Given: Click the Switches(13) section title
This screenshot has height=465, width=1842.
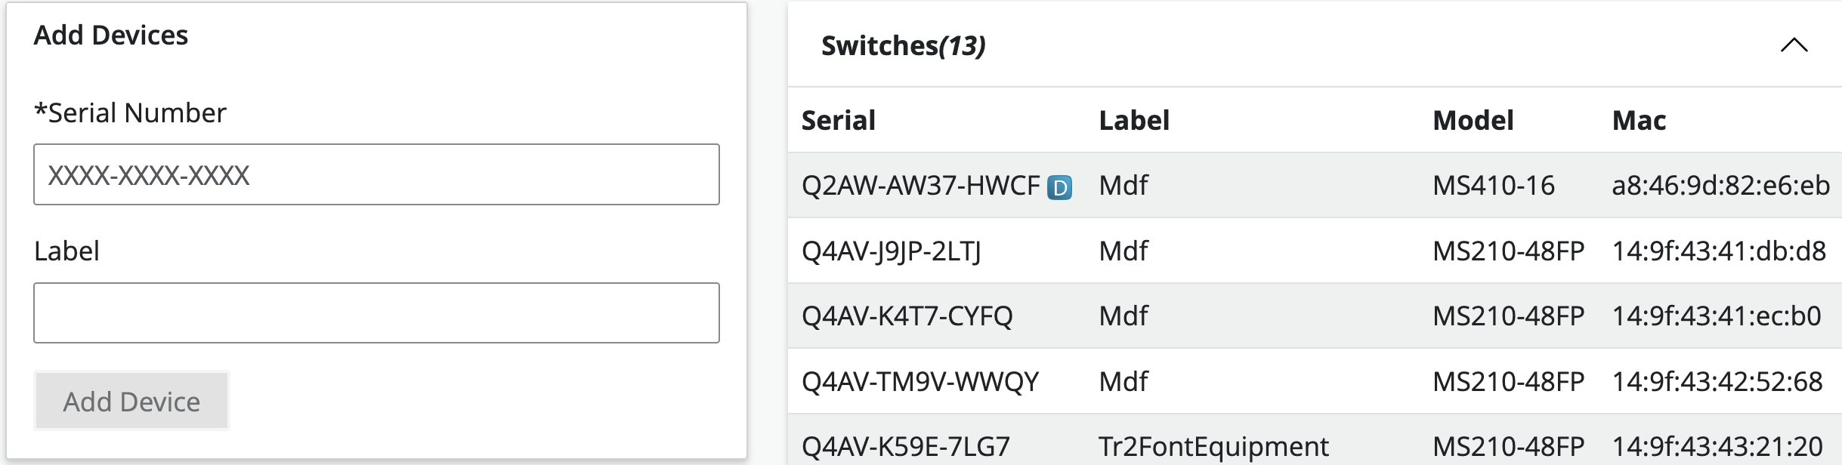Looking at the screenshot, I should (x=903, y=46).
